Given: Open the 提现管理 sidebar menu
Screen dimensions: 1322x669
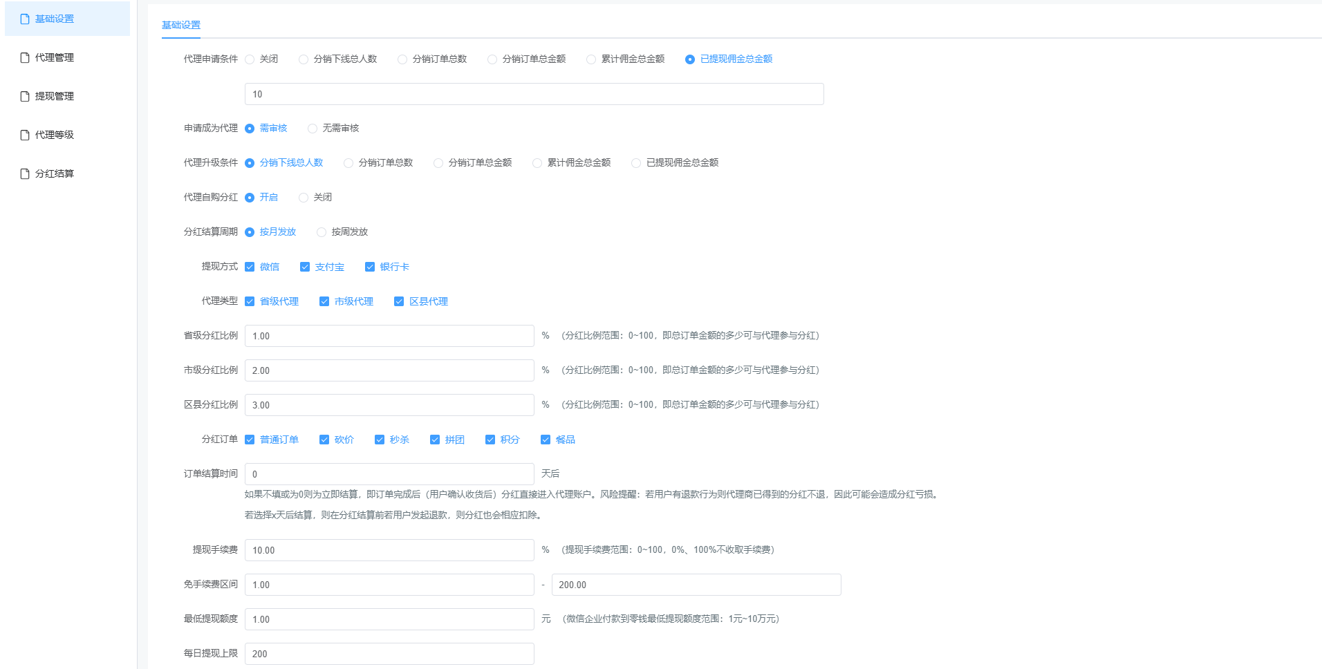Looking at the screenshot, I should [67, 96].
